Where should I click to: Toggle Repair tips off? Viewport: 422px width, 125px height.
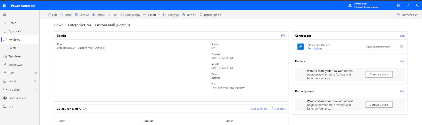(210, 15)
